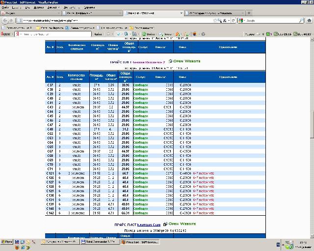Image resolution: width=314 pixels, height=251 pixels.
Task: Open the Yandex toolbar settings gear
Action: [203, 34]
